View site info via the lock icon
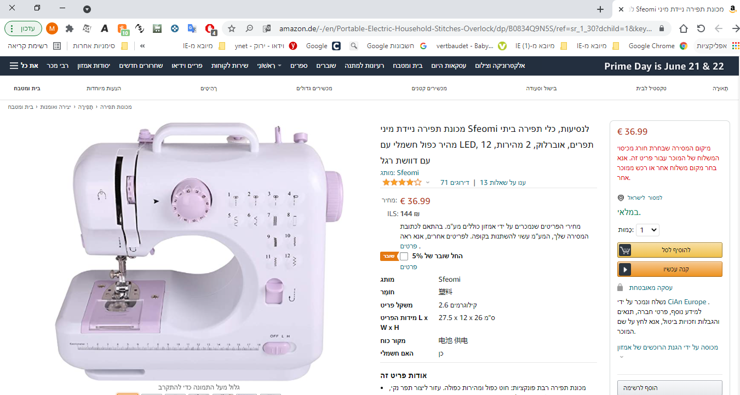Image resolution: width=740 pixels, height=395 pixels. (x=662, y=28)
